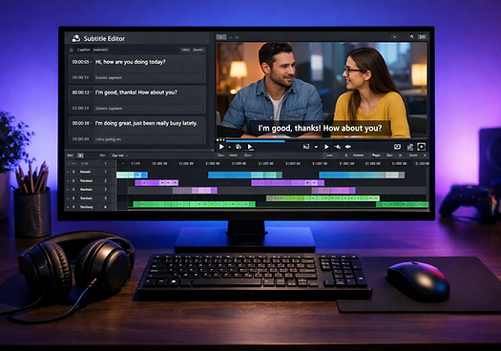The height and width of the screenshot is (351, 501).
Task: Select the first bright purple clip on track 2
Action: click(x=157, y=183)
